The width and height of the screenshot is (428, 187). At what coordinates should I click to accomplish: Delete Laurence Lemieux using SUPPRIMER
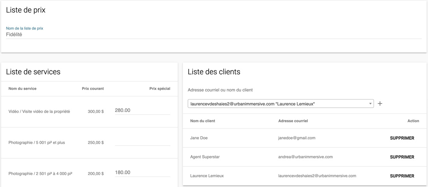402,176
